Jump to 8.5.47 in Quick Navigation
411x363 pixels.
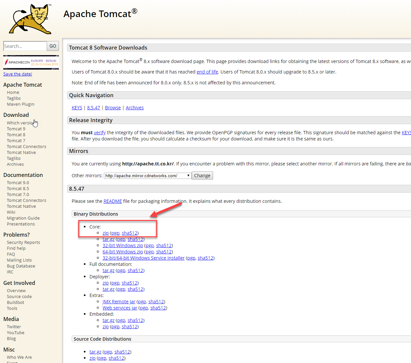[x=93, y=108]
